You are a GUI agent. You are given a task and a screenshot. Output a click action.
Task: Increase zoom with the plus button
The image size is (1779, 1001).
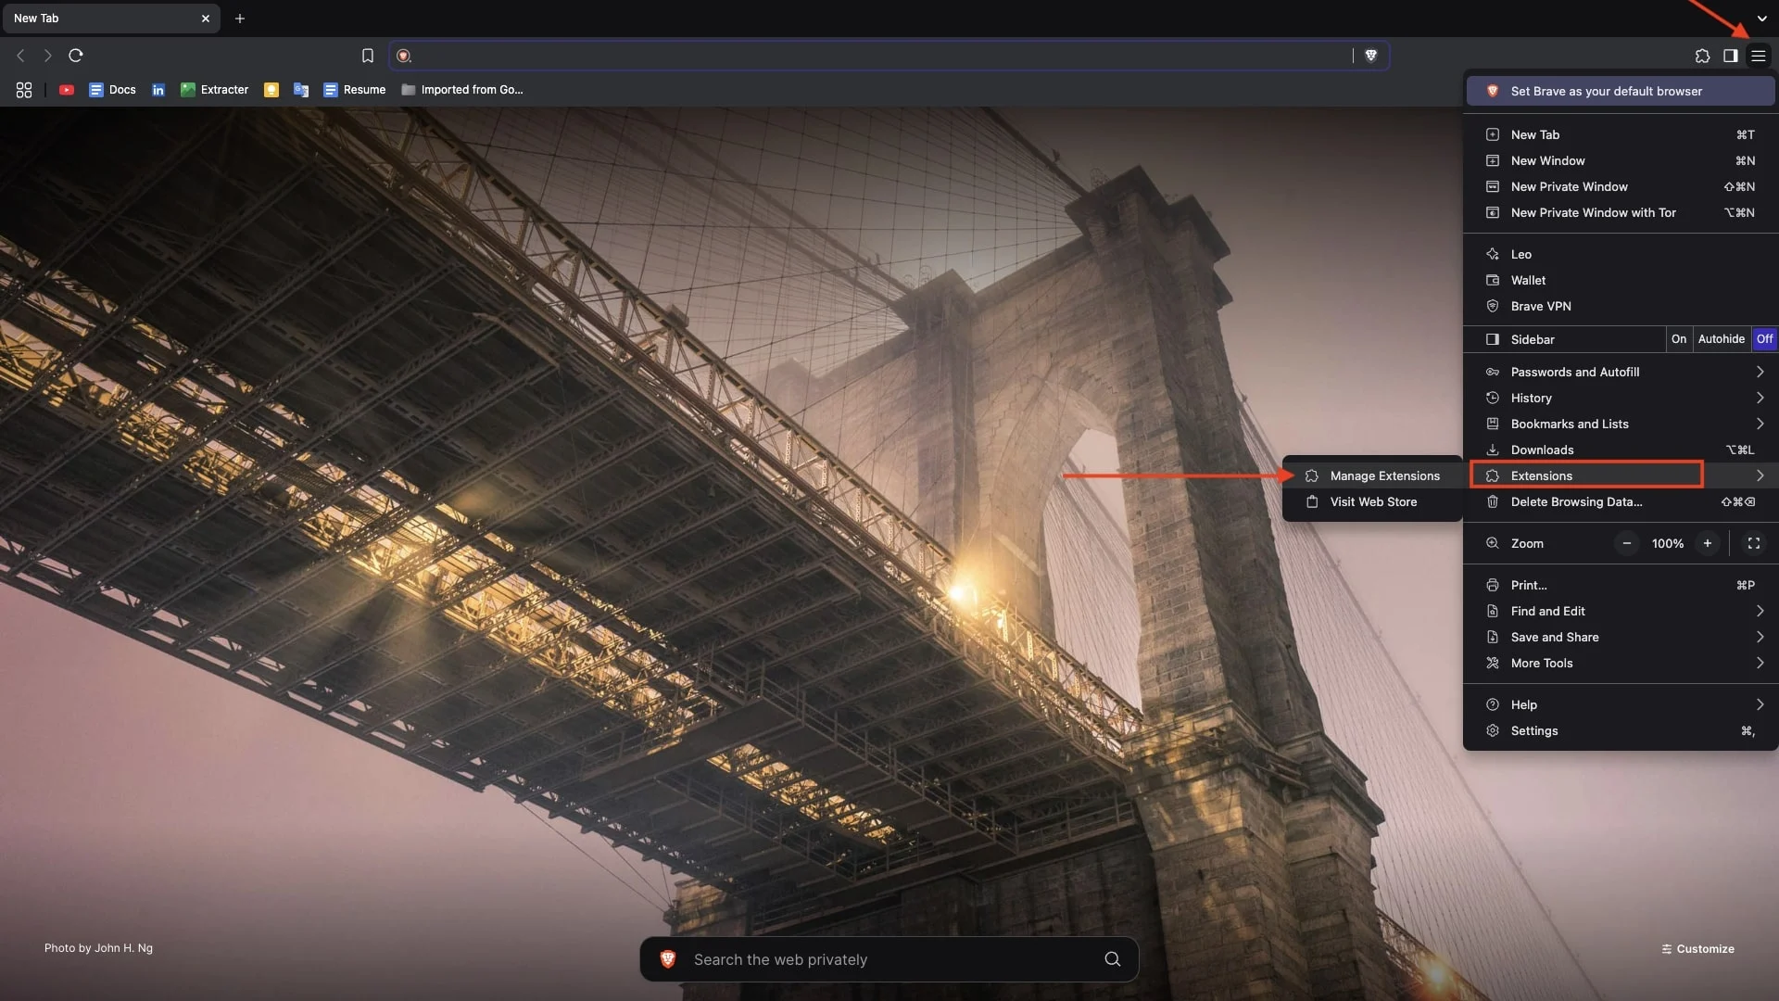click(1707, 543)
